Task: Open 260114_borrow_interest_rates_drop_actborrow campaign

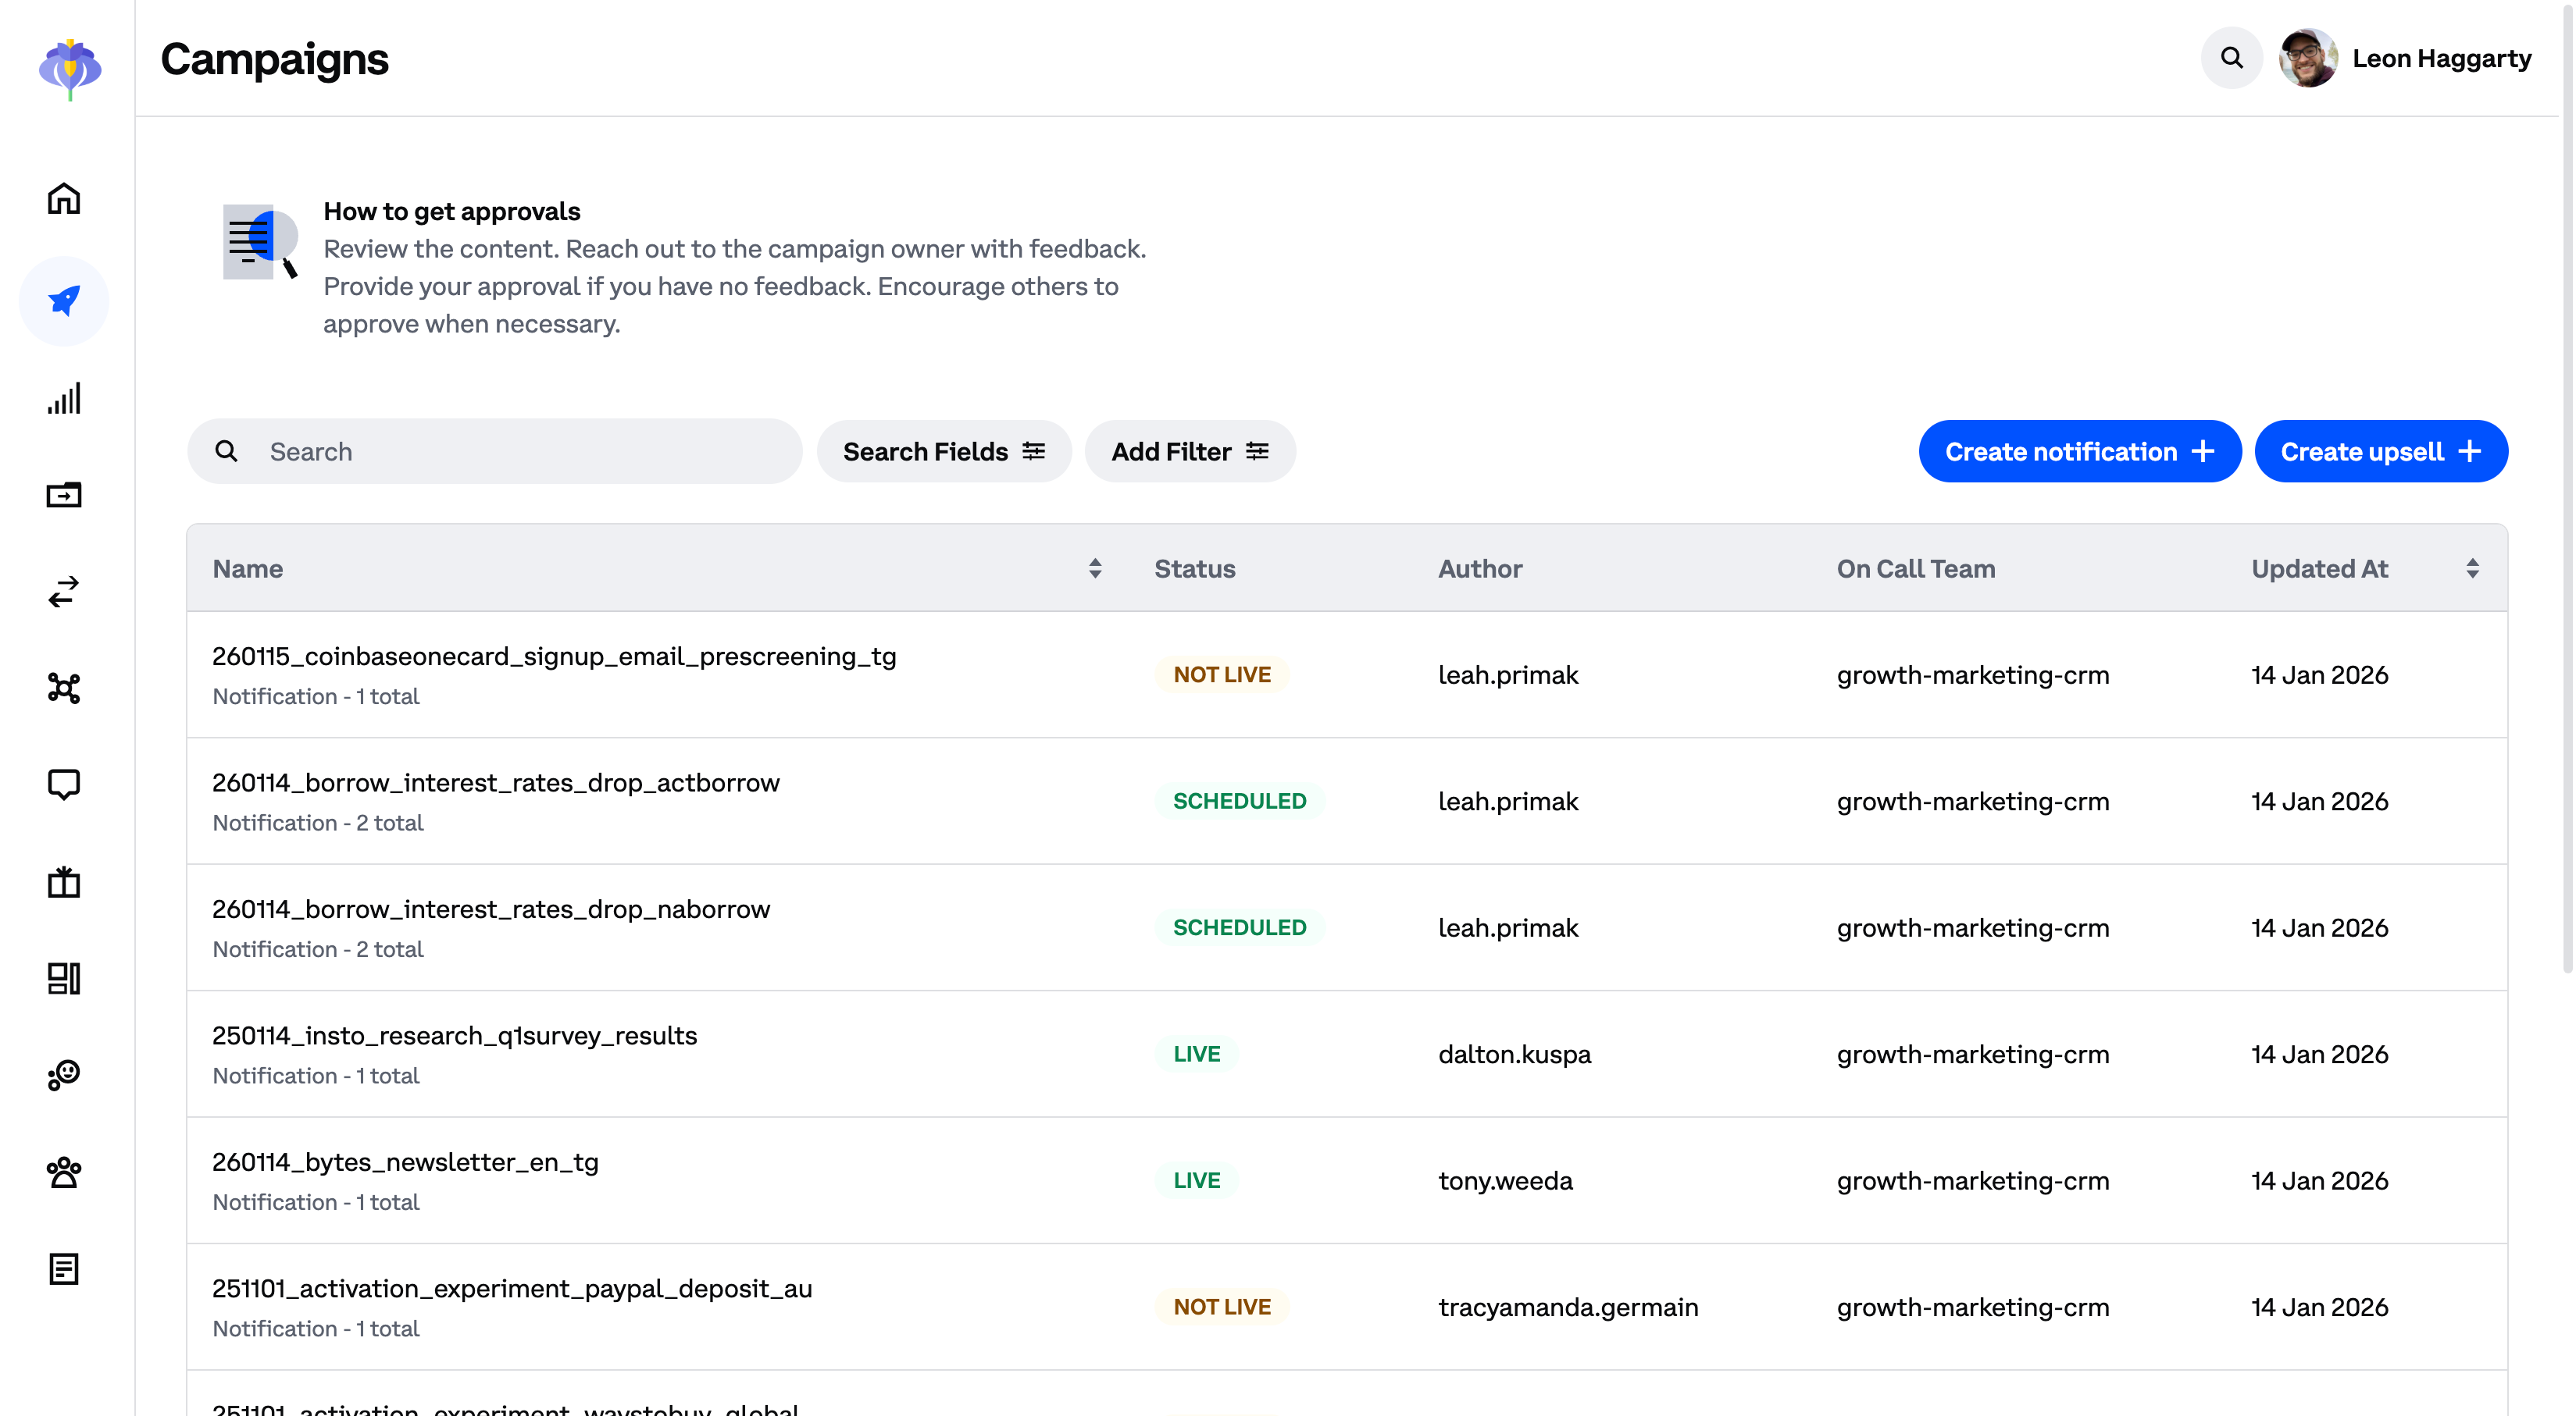Action: point(496,782)
